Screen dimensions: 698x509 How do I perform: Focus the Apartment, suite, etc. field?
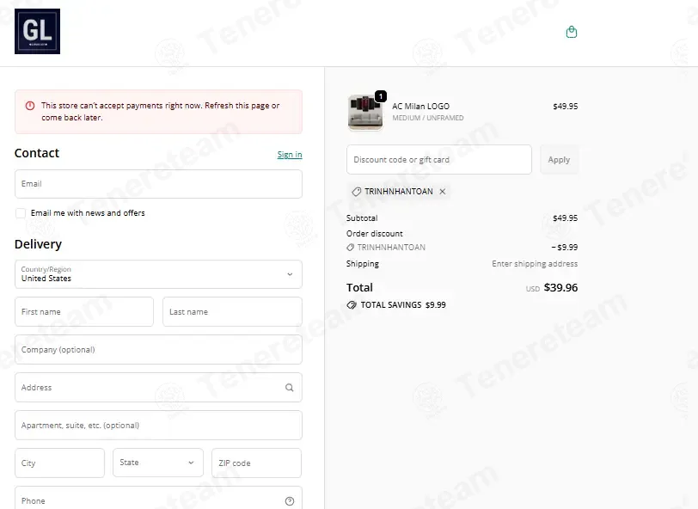(x=158, y=426)
